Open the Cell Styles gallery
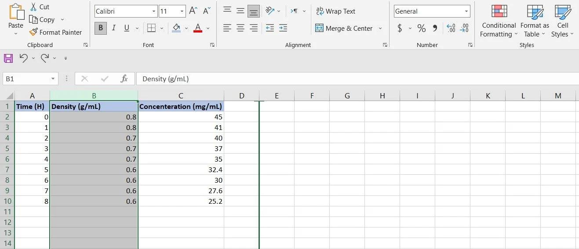This screenshot has width=579, height=249. point(563,21)
